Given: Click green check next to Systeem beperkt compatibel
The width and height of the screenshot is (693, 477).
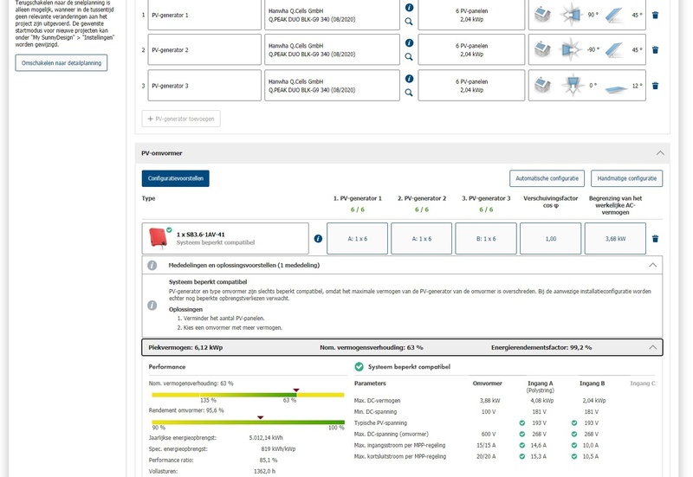Looking at the screenshot, I should click(359, 366).
